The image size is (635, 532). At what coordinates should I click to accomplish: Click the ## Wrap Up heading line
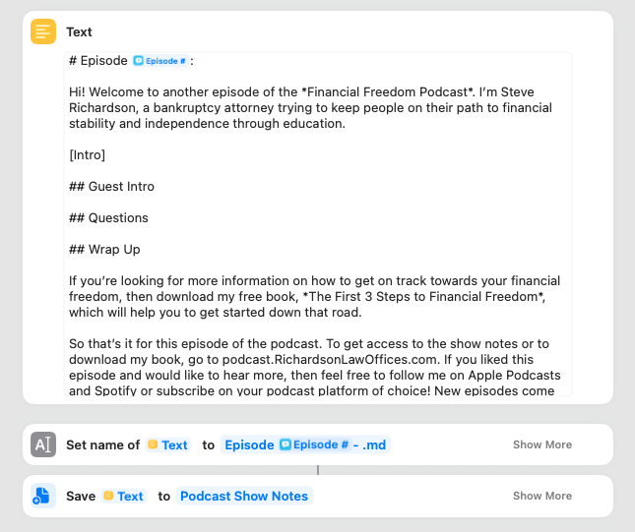click(104, 249)
